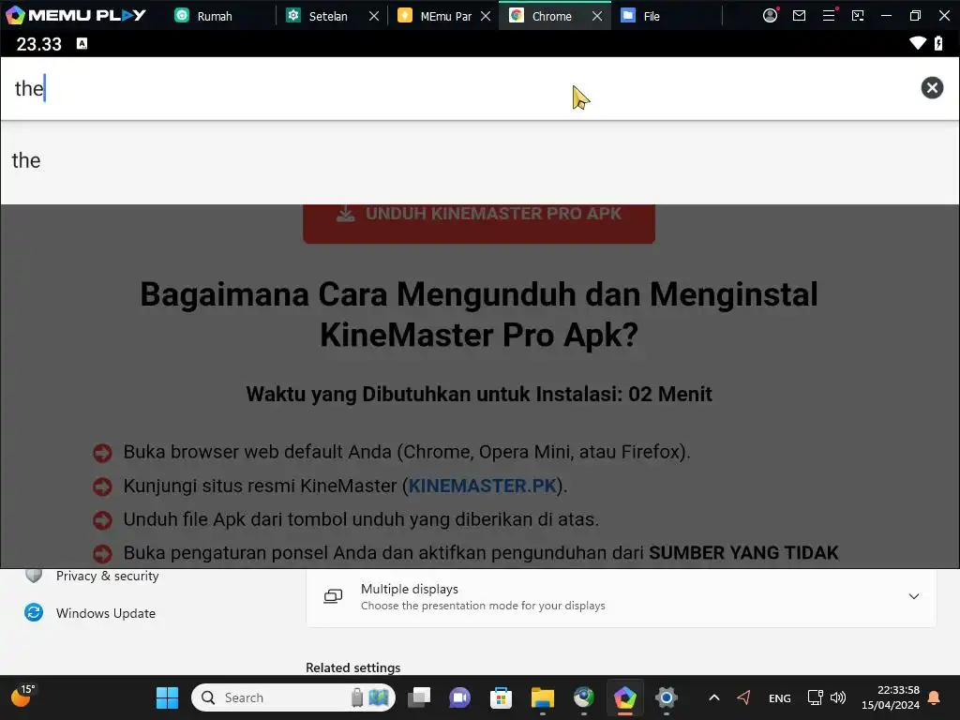Close the Setelan tab

373,17
